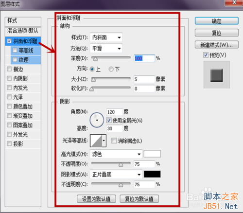Enable the 内发光 checkbox
The height and width of the screenshot is (213, 243).
9,88
